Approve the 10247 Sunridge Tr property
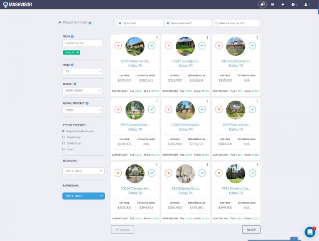The height and width of the screenshot is (241, 319). click(x=202, y=45)
